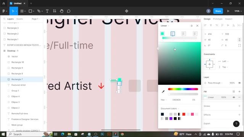Toggle constrain proportions lock
This screenshot has width=244, height=137.
pos(239,40)
